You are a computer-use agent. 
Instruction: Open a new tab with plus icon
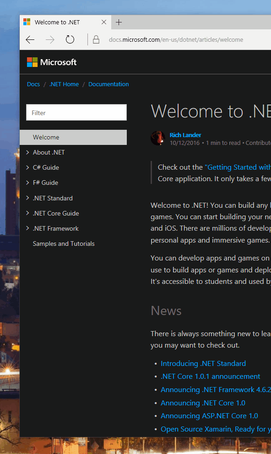[x=119, y=22]
